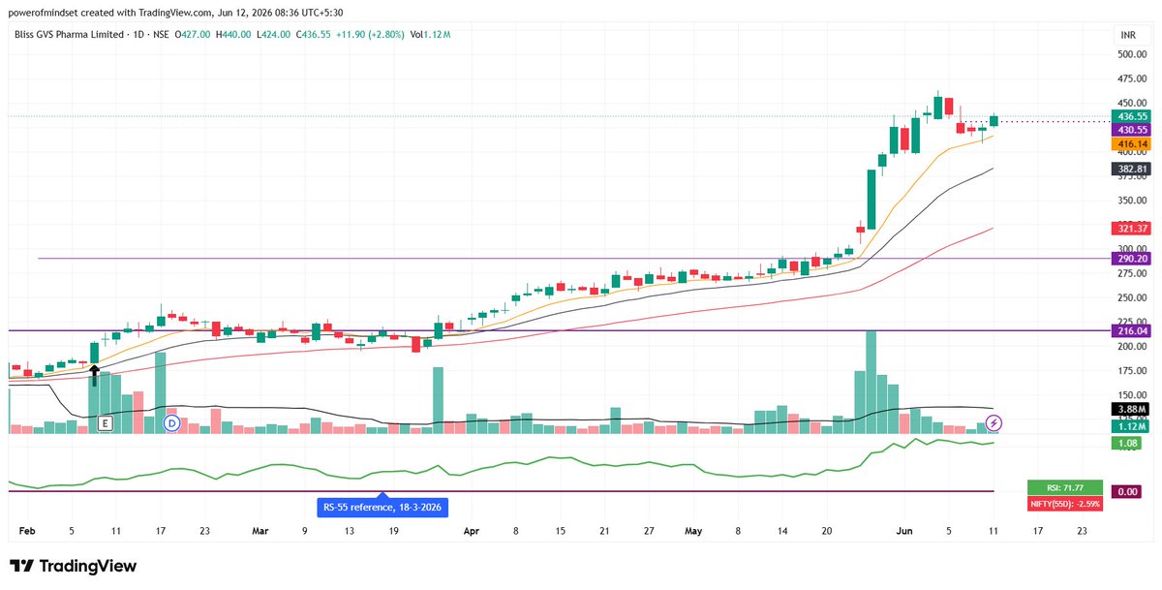Image resolution: width=1162 pixels, height=590 pixels.
Task: Click the purple '290.20' horizontal line label
Action: 1132,259
